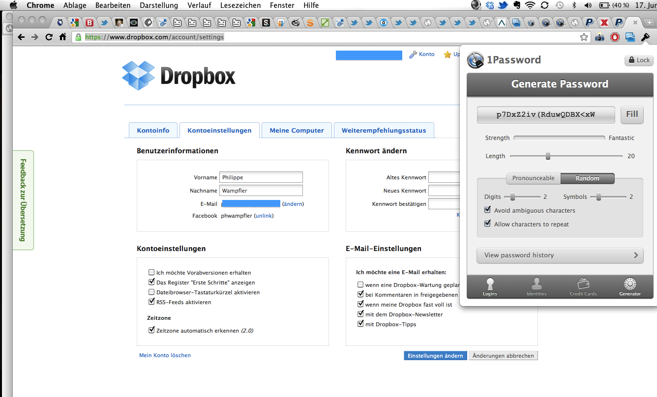Click the password Length slider handle
Screen dimensions: 657x397
[x=548, y=156]
